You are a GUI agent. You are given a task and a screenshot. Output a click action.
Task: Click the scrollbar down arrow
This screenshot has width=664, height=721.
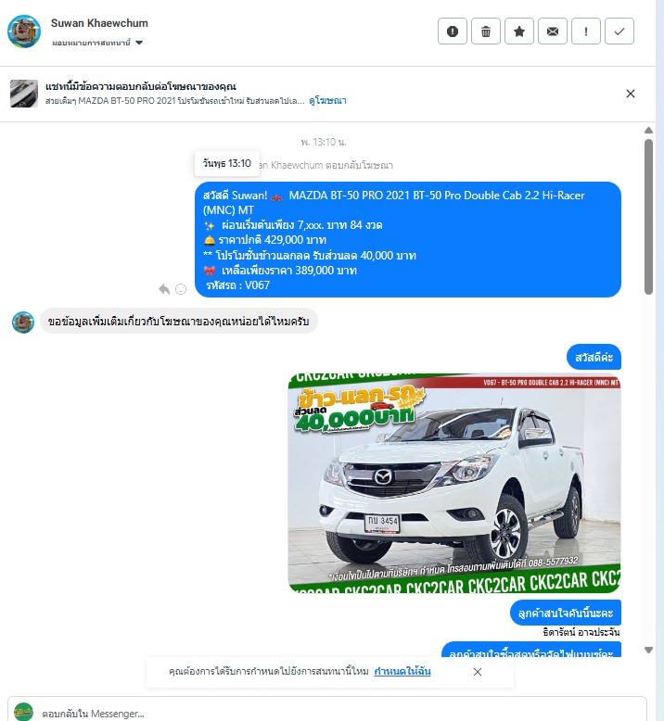[x=648, y=650]
